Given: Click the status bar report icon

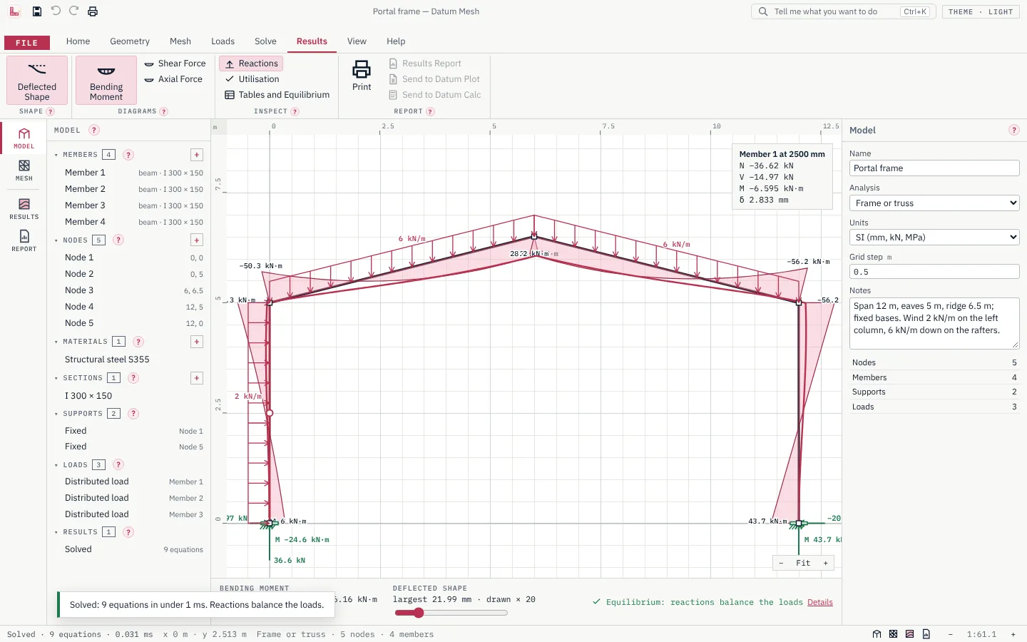Looking at the screenshot, I should (x=926, y=634).
